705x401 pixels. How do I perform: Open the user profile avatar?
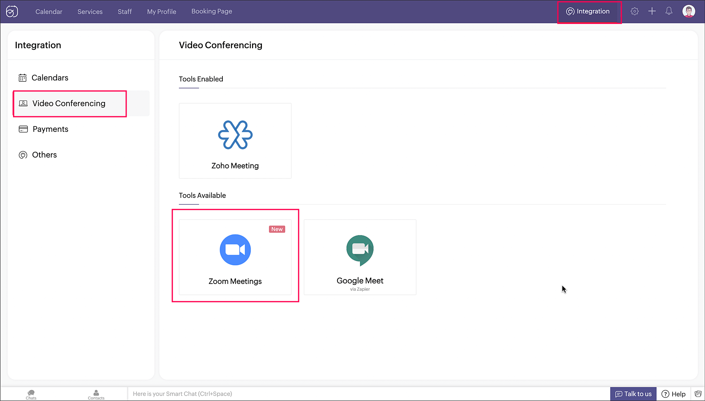click(688, 11)
